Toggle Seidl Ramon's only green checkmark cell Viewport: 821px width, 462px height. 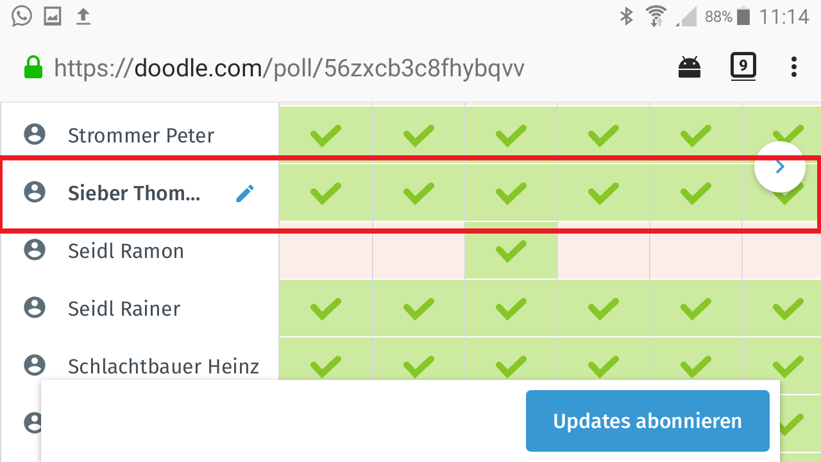tap(511, 250)
